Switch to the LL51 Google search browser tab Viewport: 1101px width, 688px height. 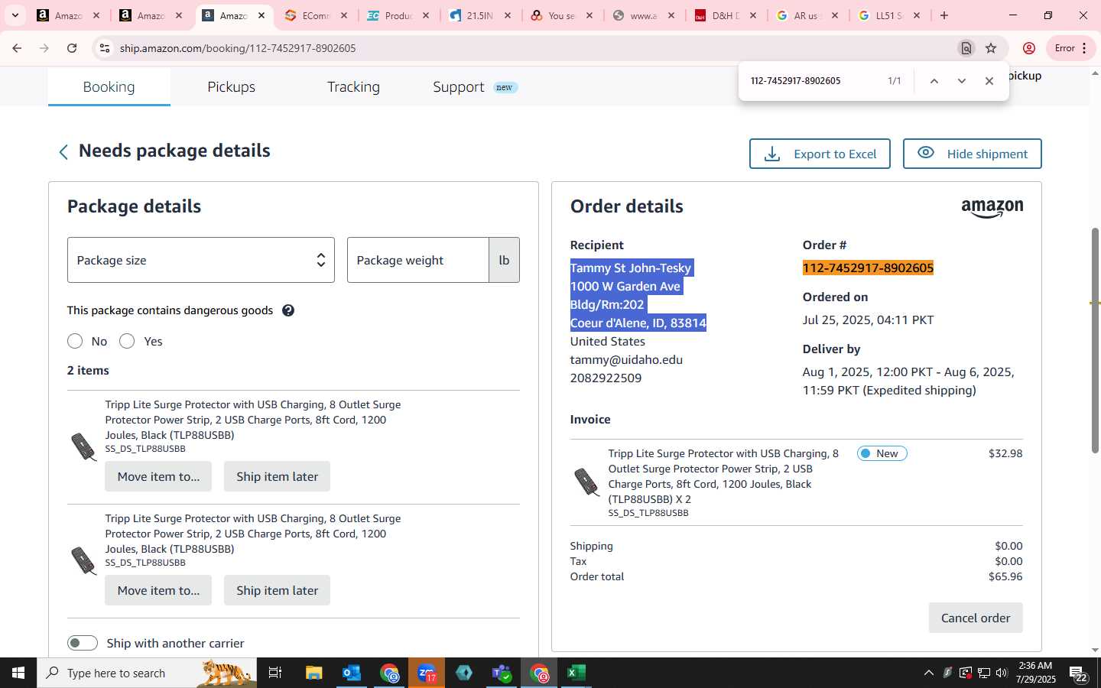coord(889,15)
